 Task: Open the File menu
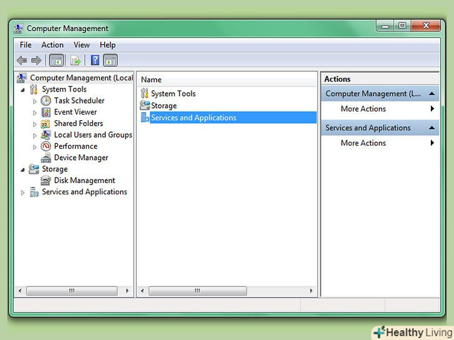(x=26, y=45)
